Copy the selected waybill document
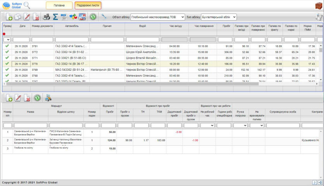This screenshot has height=186, width=324. point(18,17)
